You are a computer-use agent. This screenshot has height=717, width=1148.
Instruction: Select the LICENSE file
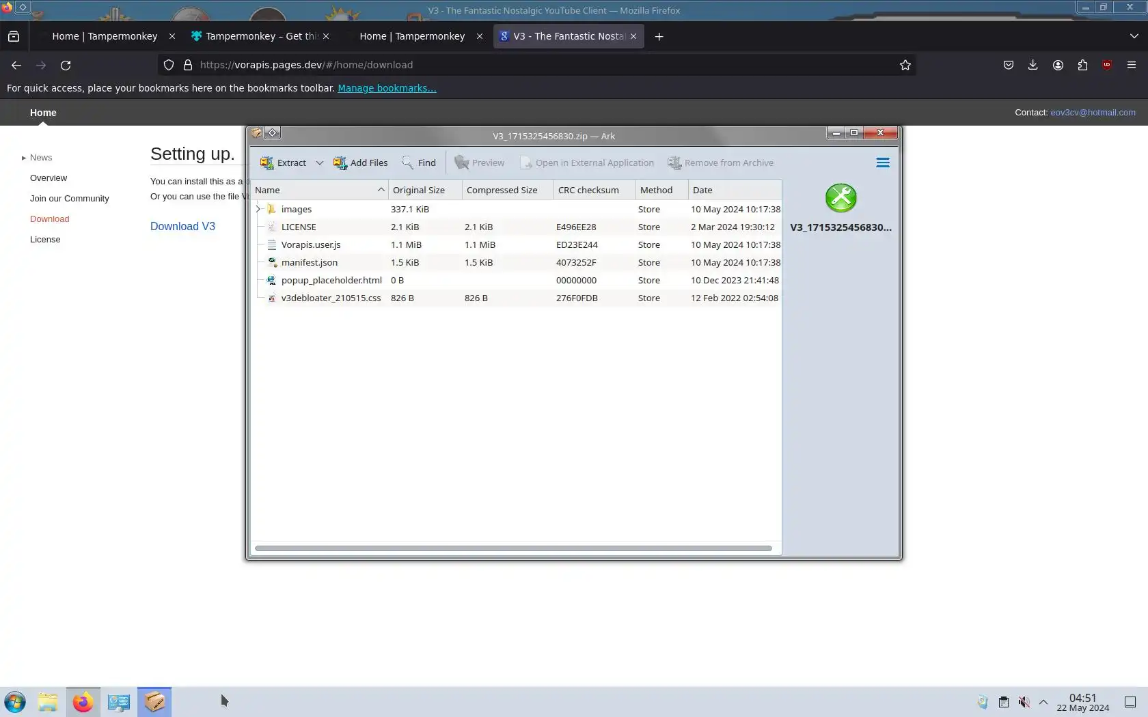pyautogui.click(x=517, y=227)
